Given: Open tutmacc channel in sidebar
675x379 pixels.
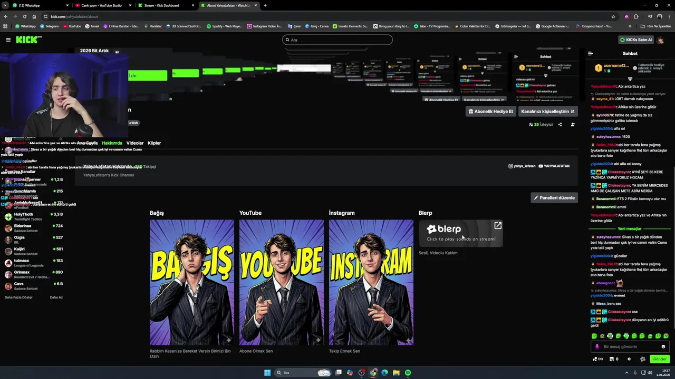Looking at the screenshot, I should point(34,263).
